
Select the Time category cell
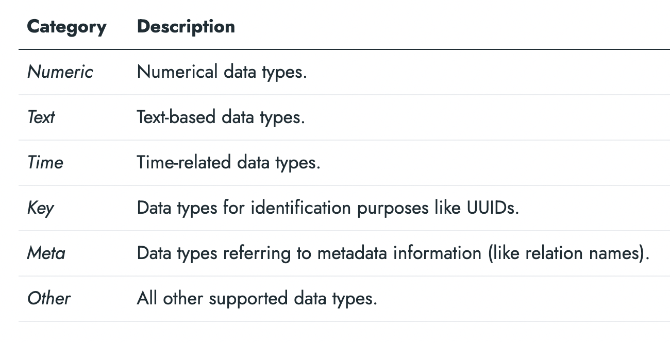pyautogui.click(x=45, y=163)
